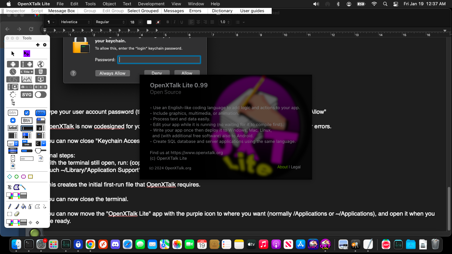Toggle underline in the format bar
Image resolution: width=452 pixels, height=254 pixels.
182,22
